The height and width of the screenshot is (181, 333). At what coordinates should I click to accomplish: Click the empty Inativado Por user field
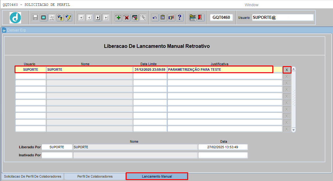coord(57,155)
